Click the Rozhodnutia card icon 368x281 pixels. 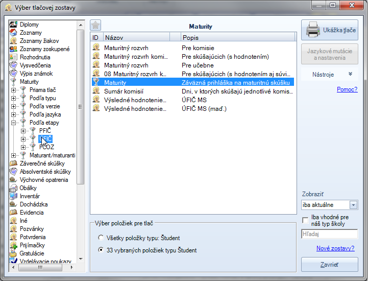(13, 57)
